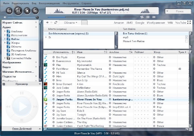Stop playback with the stop button
The height and width of the screenshot is (136, 194).
tap(27, 11)
